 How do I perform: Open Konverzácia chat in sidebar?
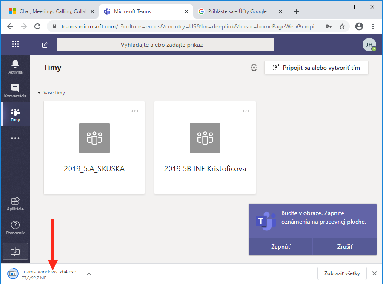[15, 91]
